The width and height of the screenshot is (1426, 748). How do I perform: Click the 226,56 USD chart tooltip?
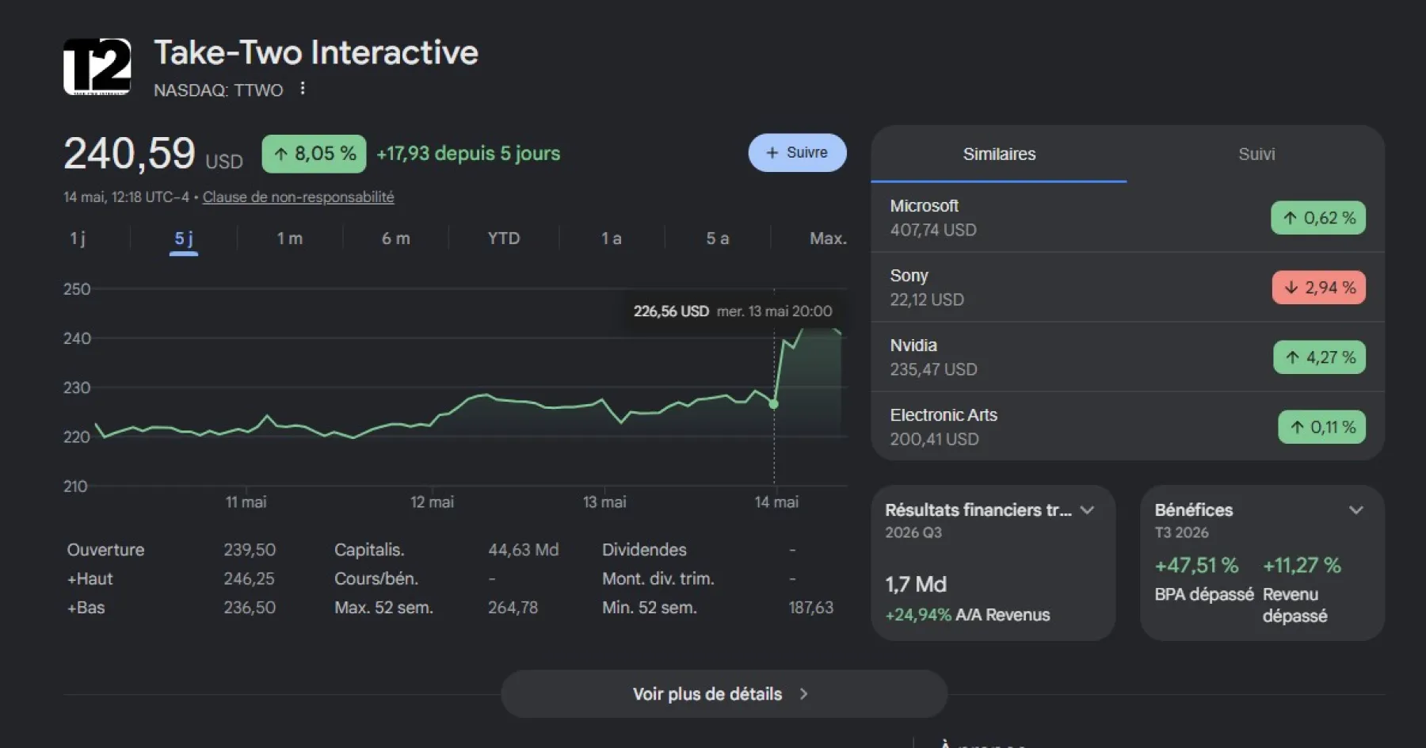click(733, 311)
